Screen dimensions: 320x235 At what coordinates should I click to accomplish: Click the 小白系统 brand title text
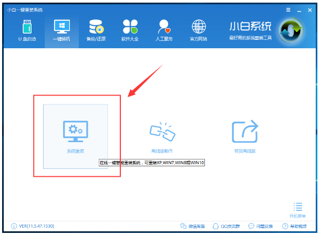click(x=251, y=26)
